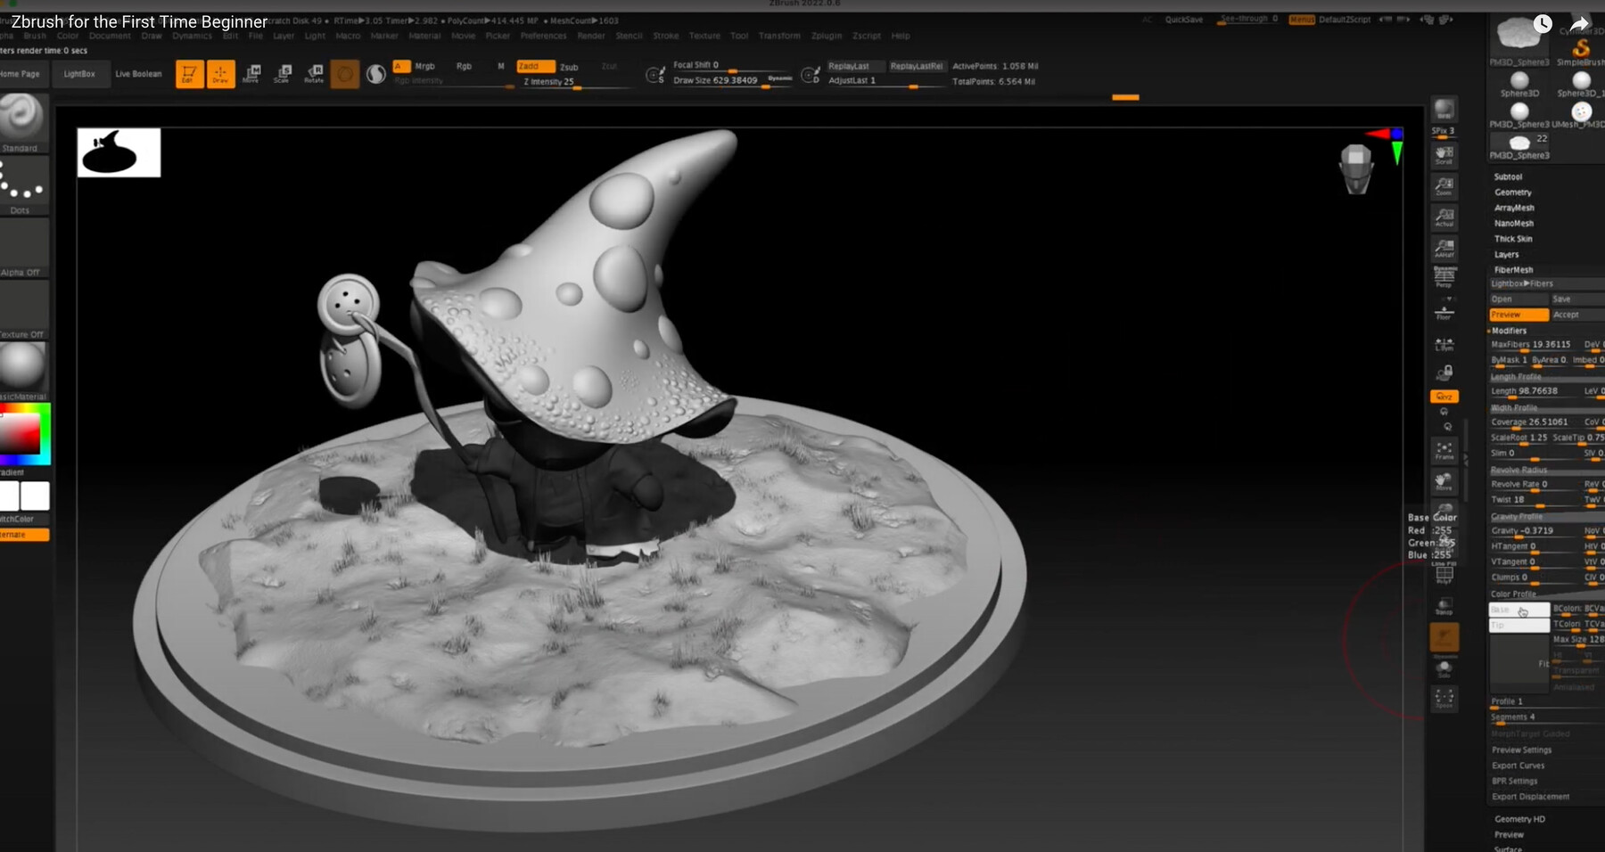Toggle the Zsub mode button

571,67
